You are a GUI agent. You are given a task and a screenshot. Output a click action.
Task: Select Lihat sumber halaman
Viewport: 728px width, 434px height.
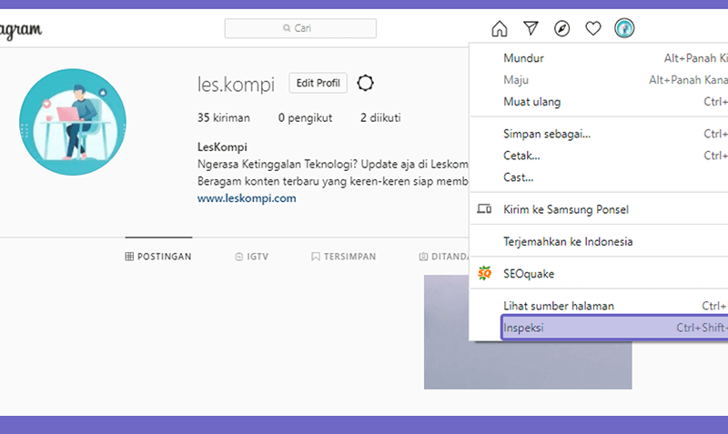point(599,306)
